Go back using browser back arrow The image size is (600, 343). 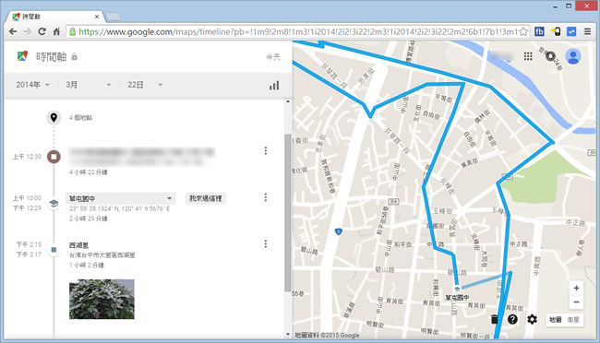(x=13, y=31)
